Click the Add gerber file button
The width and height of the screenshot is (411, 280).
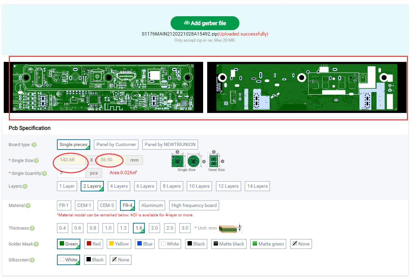204,23
